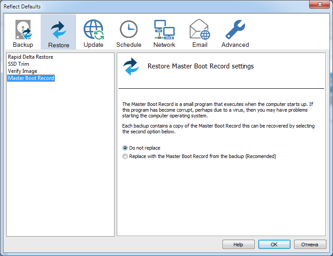Click the "Restore Master Boot Record settings" heading

tap(200, 66)
